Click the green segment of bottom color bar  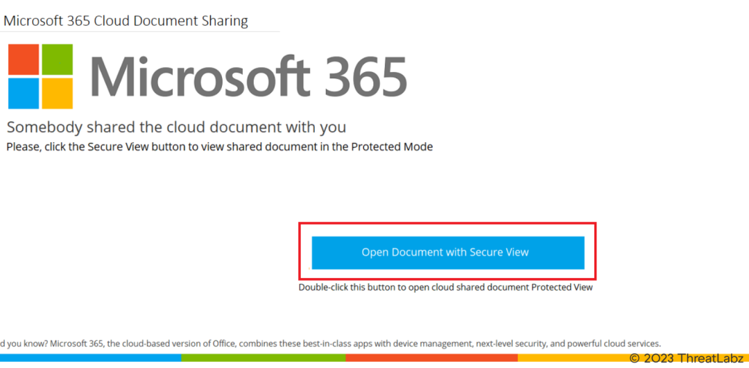click(264, 358)
